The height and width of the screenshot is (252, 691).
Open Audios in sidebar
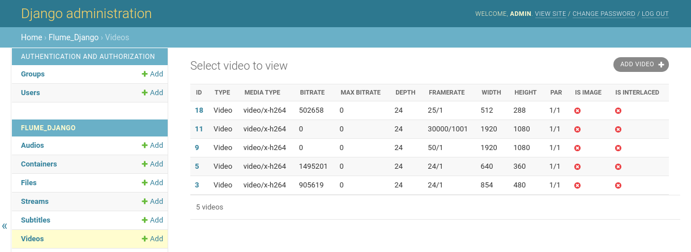32,146
